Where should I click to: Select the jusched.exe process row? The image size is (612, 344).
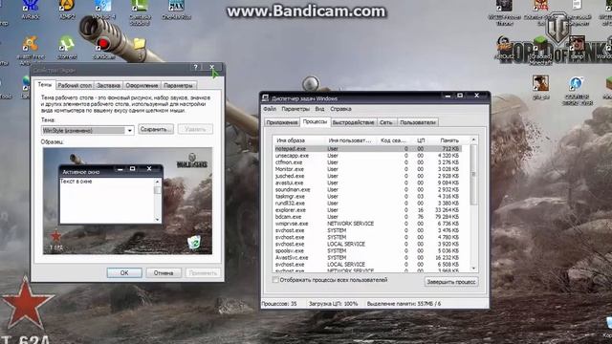[367, 176]
